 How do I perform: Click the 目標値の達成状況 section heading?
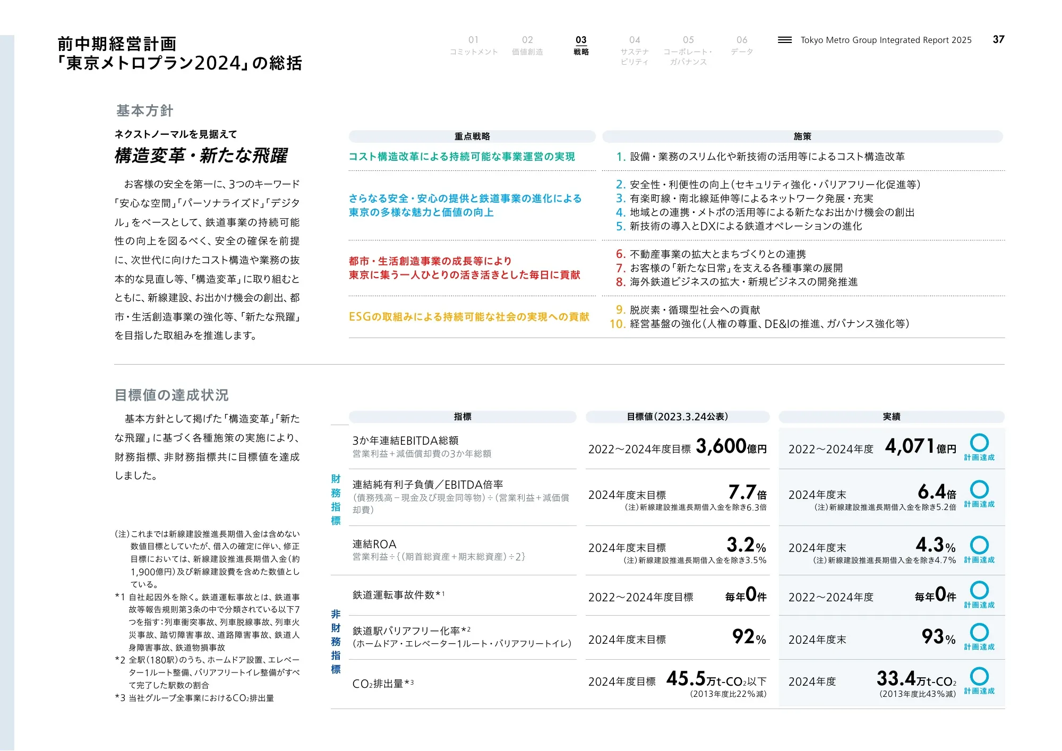172,395
